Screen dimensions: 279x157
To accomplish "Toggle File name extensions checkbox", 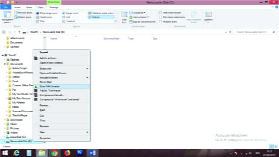I will pyautogui.click(x=160, y=17).
